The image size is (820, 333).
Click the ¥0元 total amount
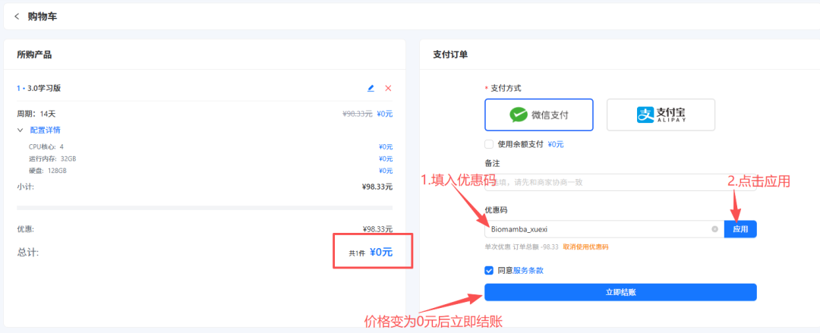[x=381, y=253]
